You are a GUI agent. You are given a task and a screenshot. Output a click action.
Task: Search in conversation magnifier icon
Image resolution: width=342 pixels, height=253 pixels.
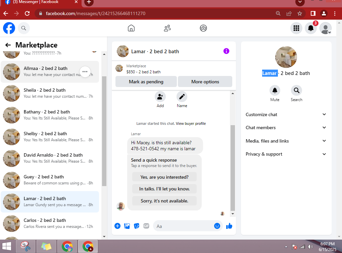point(296,90)
